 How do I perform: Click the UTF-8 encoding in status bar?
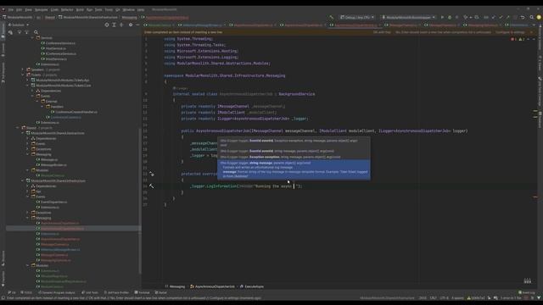tap(444, 297)
